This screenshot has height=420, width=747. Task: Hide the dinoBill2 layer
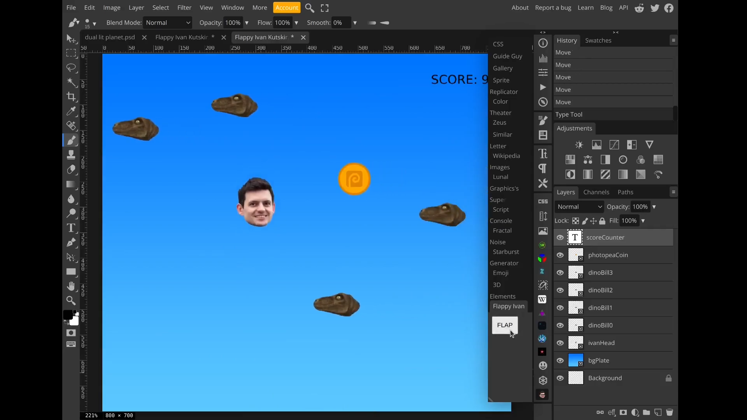coord(560,290)
